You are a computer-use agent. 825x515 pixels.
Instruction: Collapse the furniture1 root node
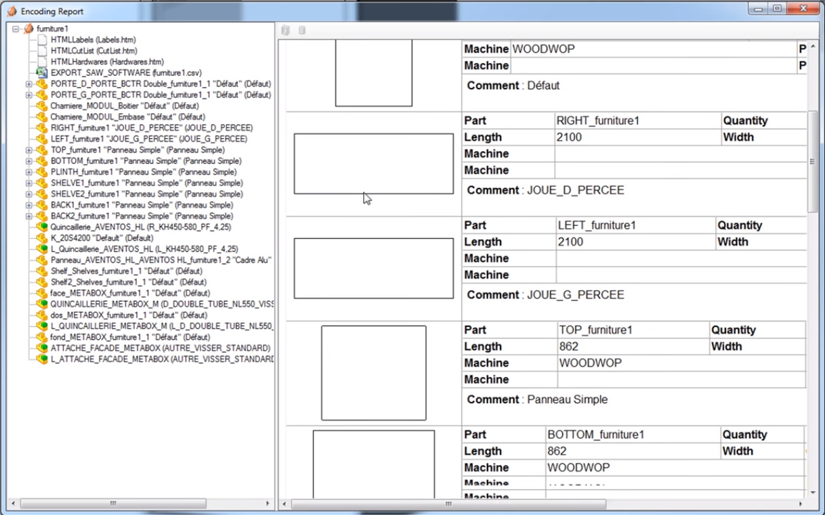click(16, 29)
